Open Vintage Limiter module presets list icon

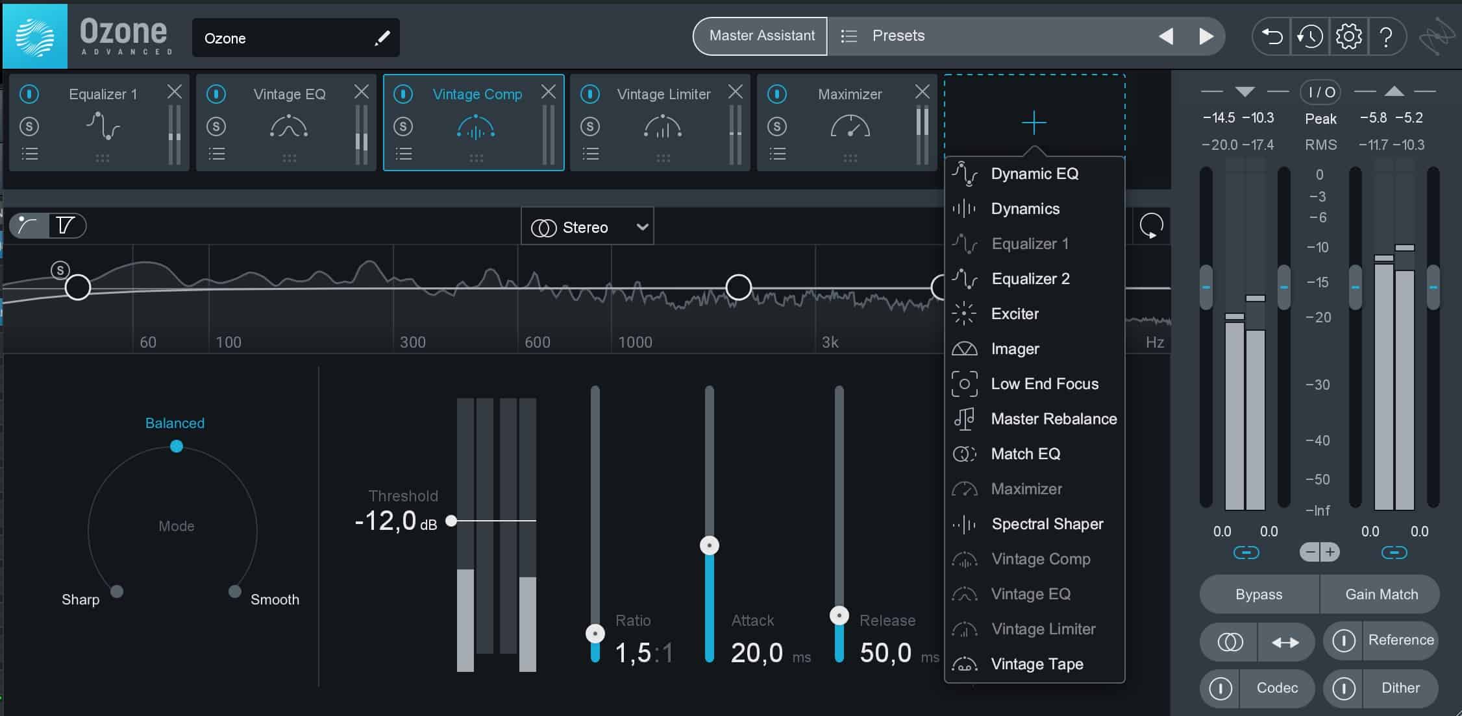[591, 154]
